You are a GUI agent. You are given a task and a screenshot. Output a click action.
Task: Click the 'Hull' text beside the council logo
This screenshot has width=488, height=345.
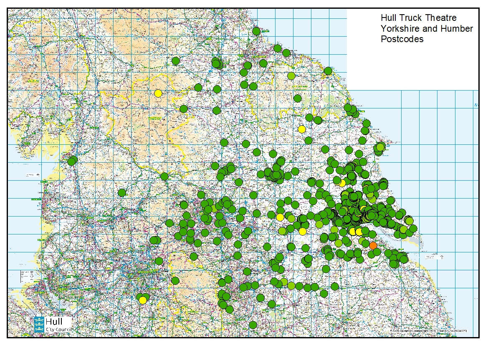(55, 322)
